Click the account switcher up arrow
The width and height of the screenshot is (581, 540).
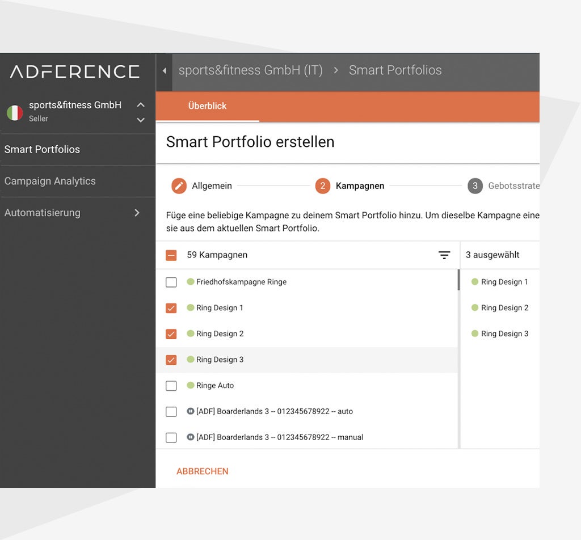point(141,105)
